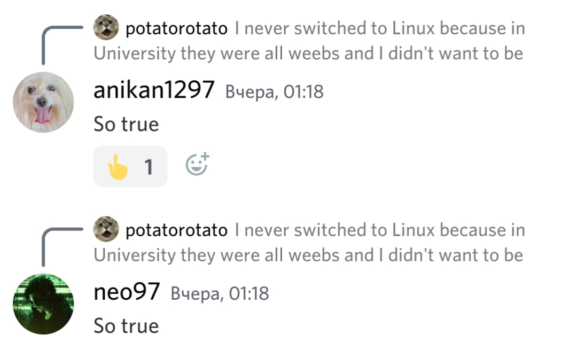
Task: Click potatorotato name in first reply preview
Action: click(x=177, y=29)
